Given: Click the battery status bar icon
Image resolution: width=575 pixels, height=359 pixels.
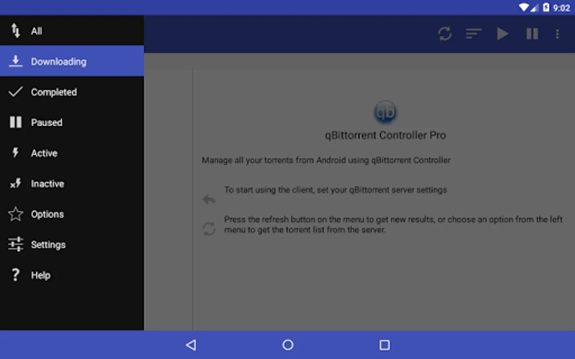Looking at the screenshot, I should (546, 8).
